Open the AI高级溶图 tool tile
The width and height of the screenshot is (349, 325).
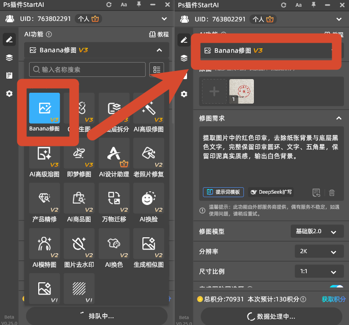click(x=44, y=153)
